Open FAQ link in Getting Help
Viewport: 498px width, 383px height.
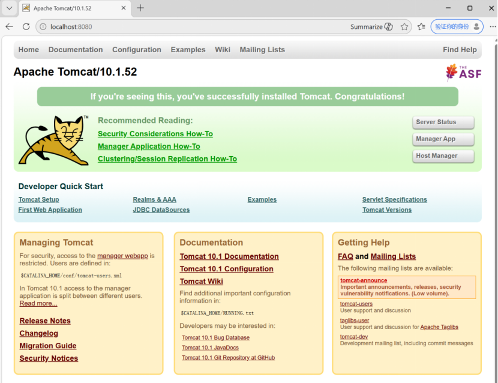click(346, 256)
